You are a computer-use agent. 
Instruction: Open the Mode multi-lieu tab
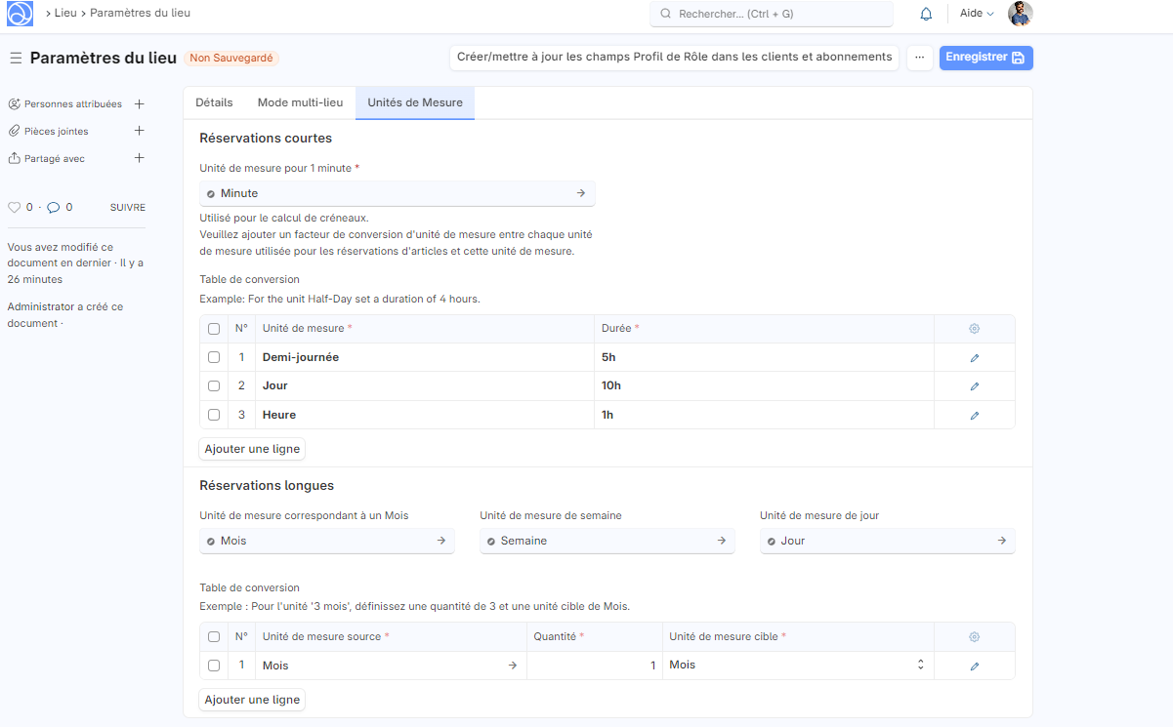300,102
